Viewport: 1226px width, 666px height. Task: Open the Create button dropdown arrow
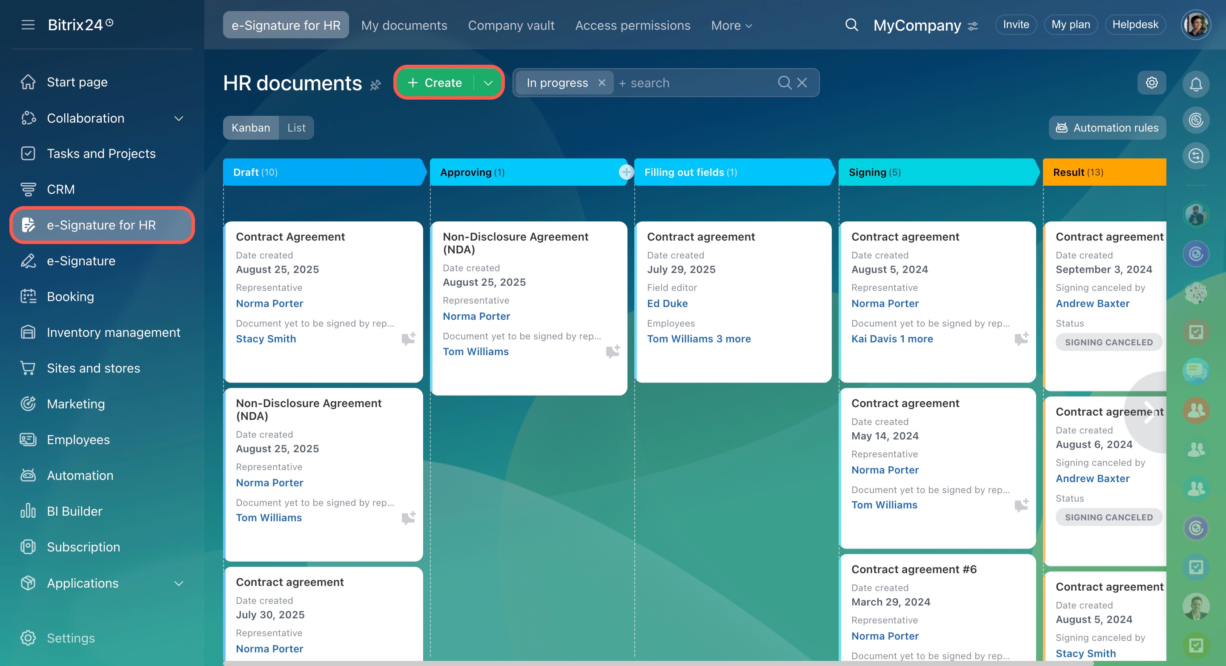coord(488,83)
